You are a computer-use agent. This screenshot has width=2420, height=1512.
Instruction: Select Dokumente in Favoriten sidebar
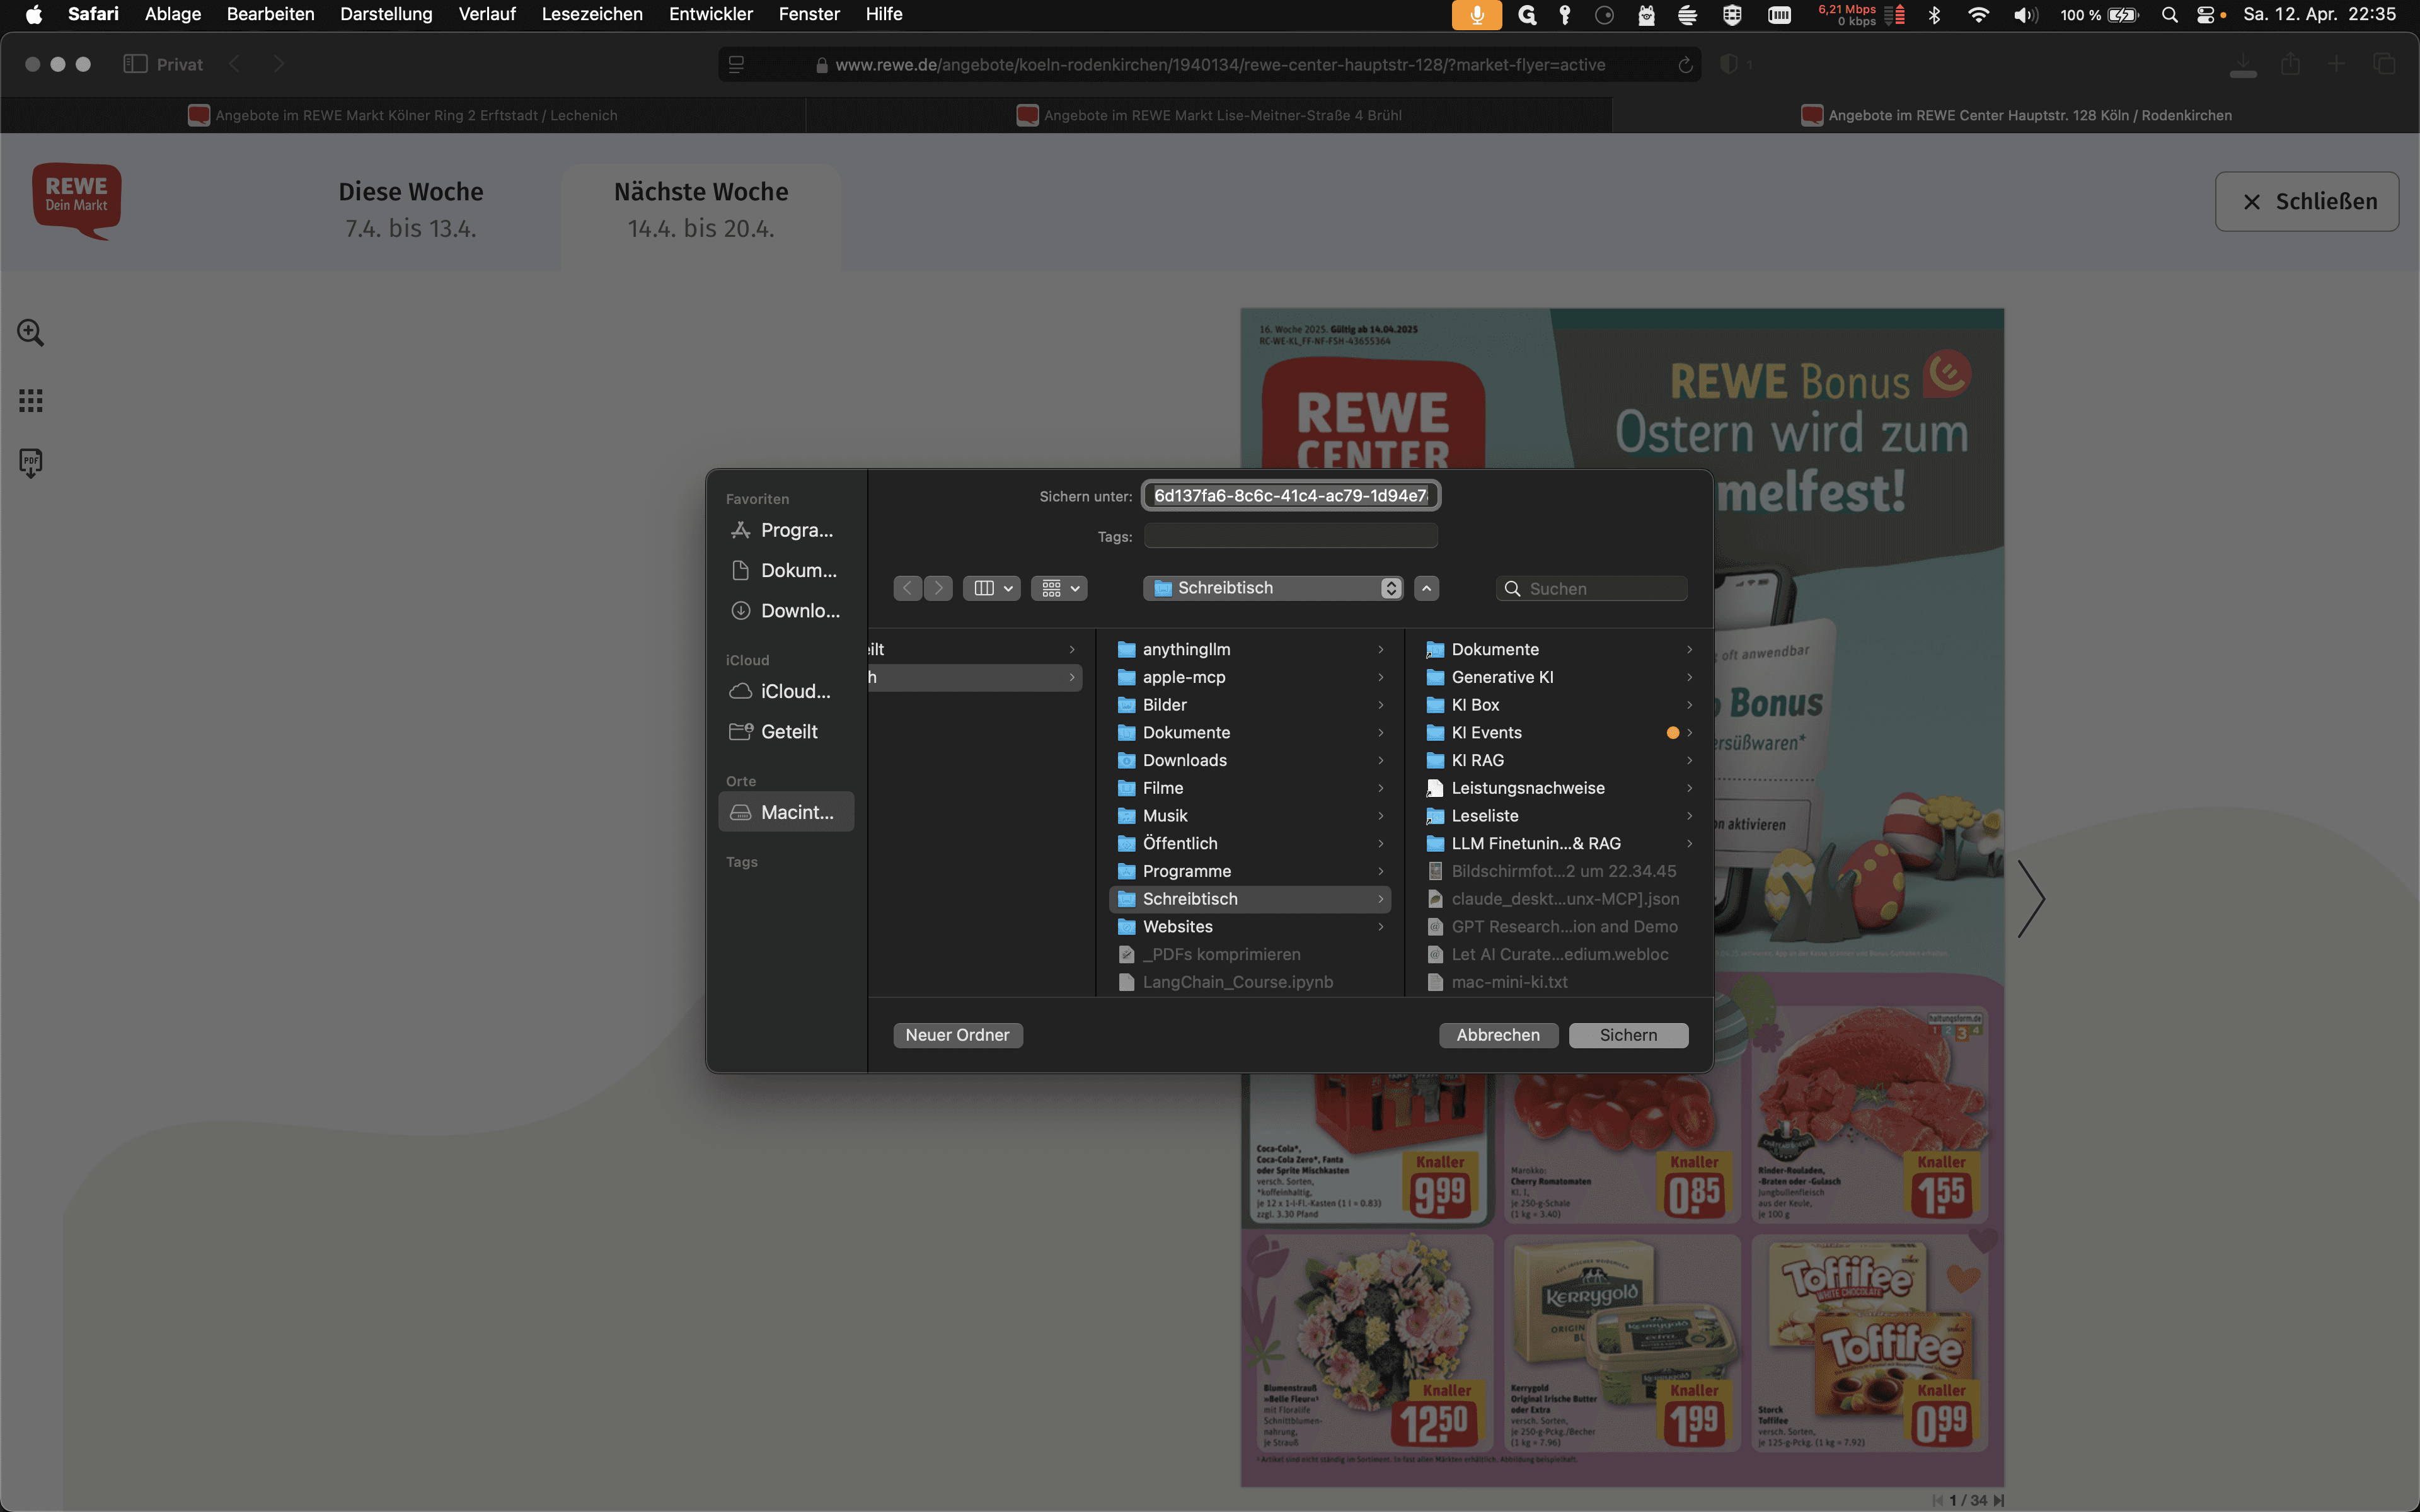pyautogui.click(x=786, y=570)
